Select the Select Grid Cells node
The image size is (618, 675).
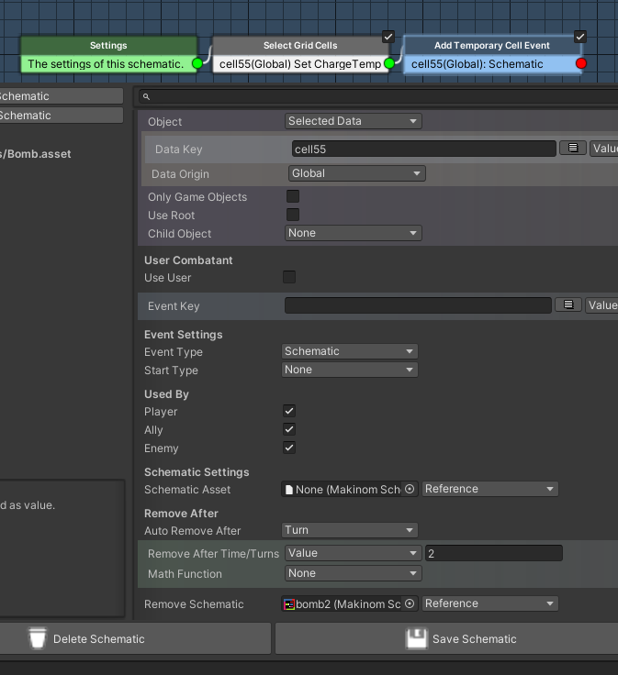point(300,55)
